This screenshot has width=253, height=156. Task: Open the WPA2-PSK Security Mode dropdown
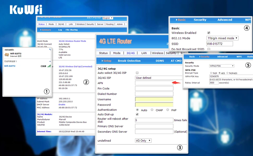coord(221,66)
